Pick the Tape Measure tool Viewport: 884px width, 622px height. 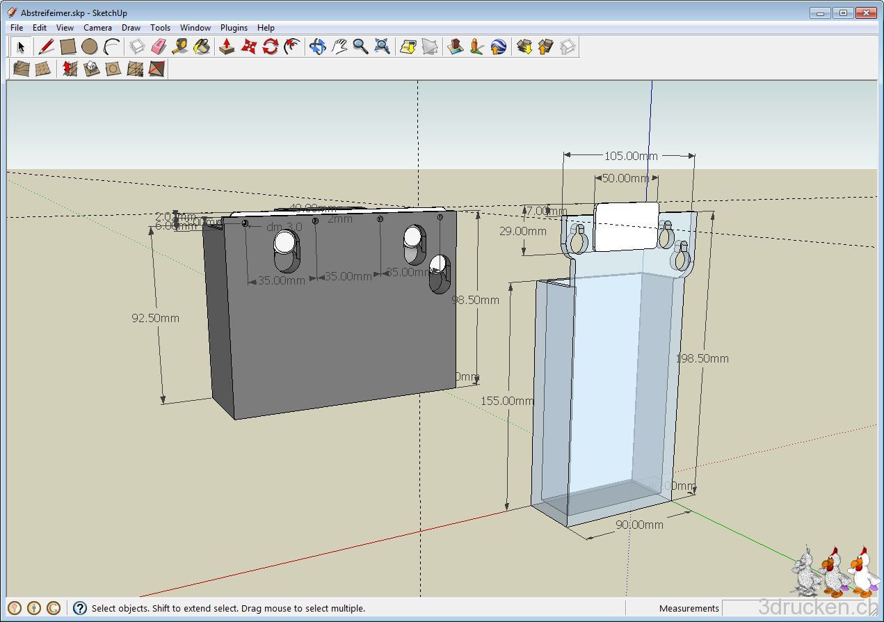click(x=180, y=47)
